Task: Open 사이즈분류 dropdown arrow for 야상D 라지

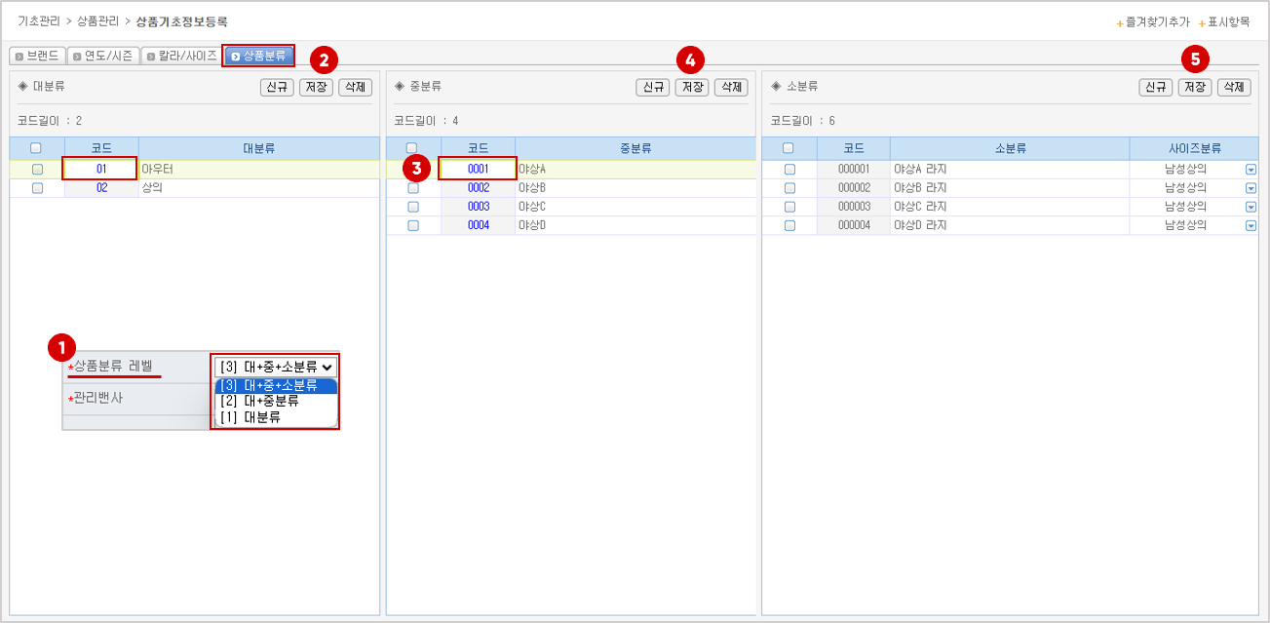Action: coord(1251,225)
